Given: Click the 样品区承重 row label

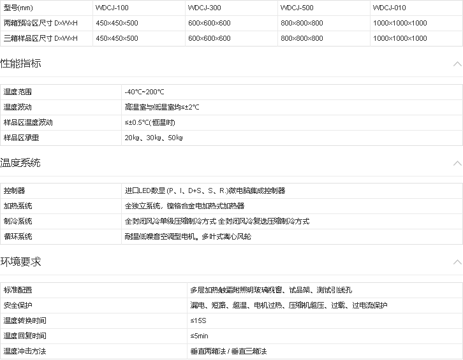Looking at the screenshot, I should pos(21,138).
